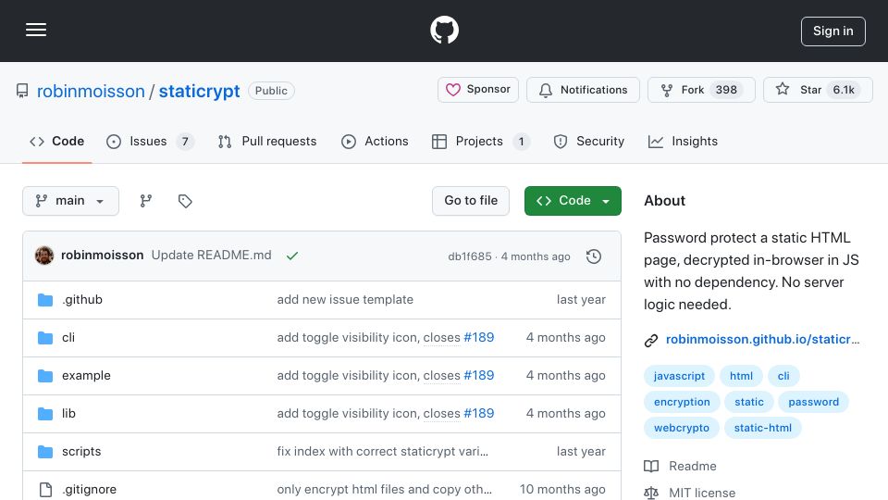Open the Update README.md commit message
This screenshot has height=500, width=888.
tap(211, 256)
